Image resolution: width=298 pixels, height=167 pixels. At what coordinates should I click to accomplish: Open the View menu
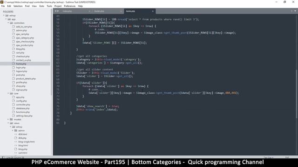click(34, 6)
